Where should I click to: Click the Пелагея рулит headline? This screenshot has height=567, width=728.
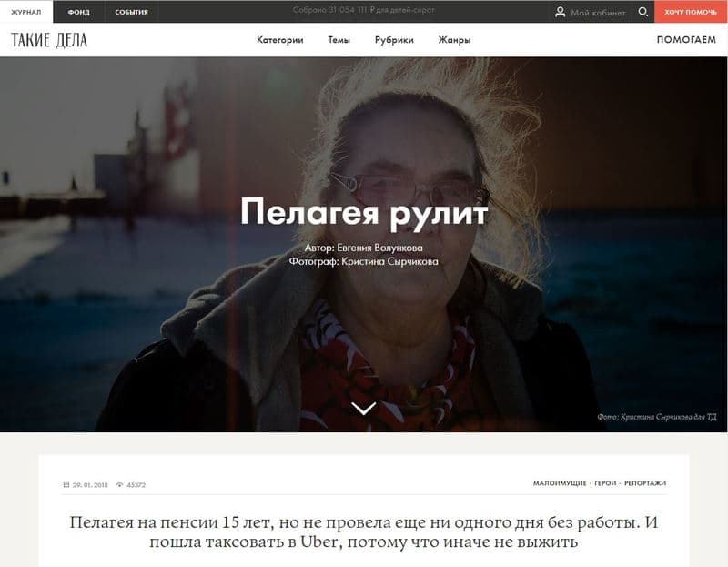(x=364, y=212)
